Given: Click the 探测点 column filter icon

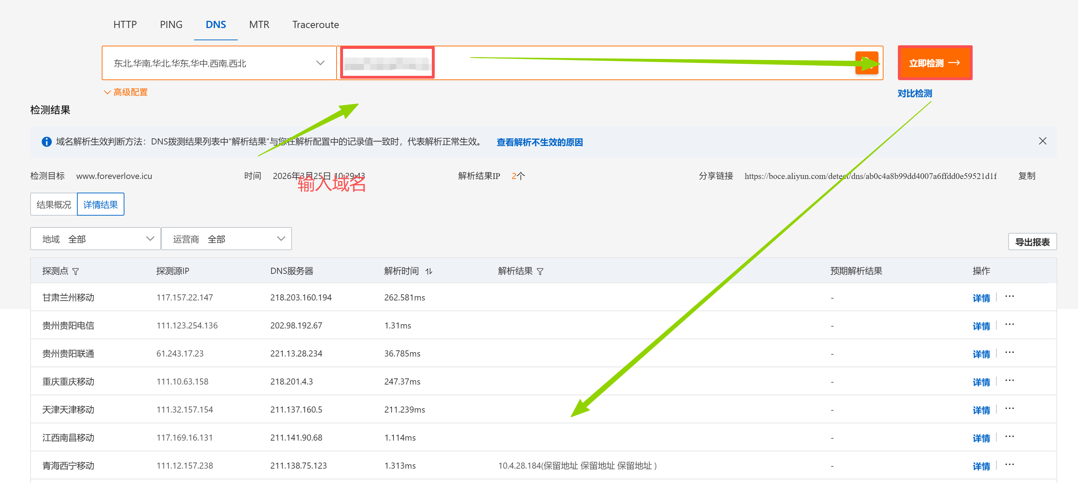Looking at the screenshot, I should click(76, 271).
